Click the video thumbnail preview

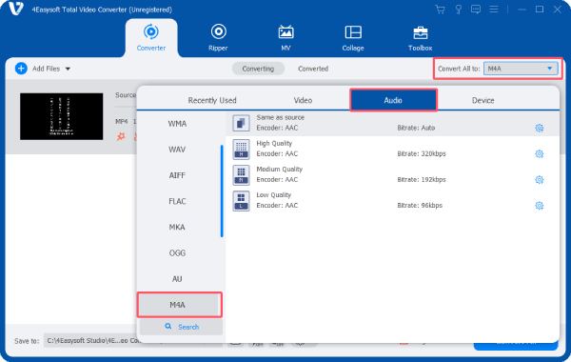coord(62,116)
